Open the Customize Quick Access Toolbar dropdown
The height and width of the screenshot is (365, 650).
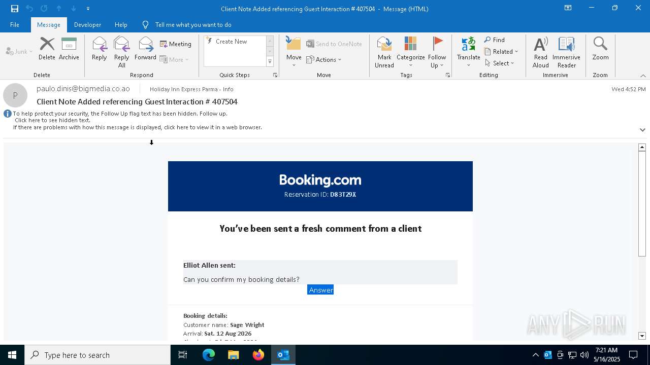coord(88,9)
